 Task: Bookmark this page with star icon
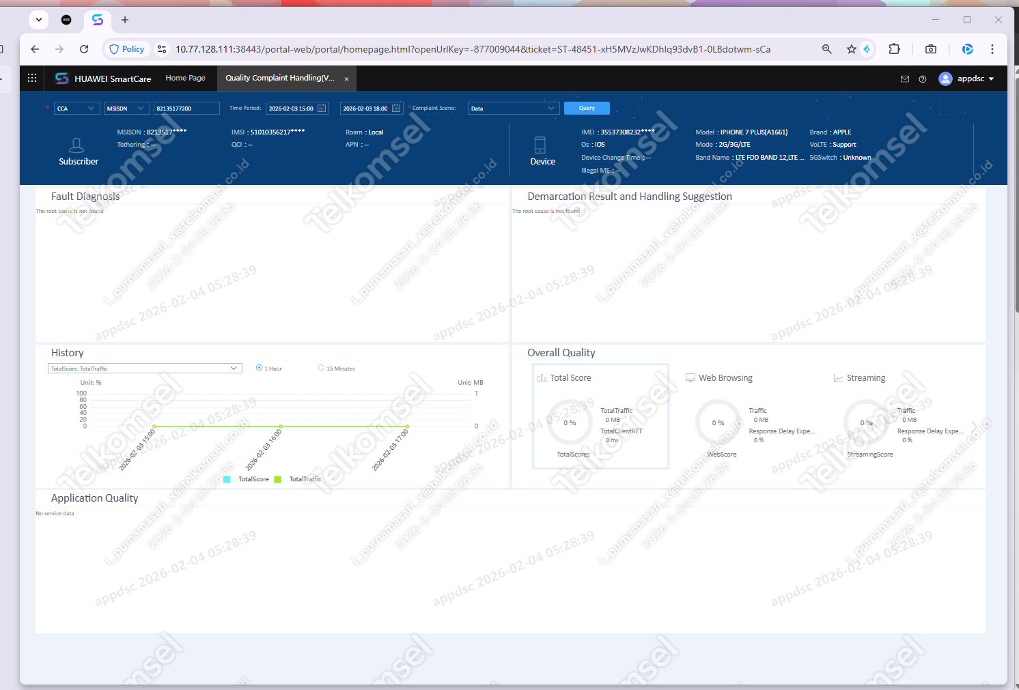coord(851,49)
